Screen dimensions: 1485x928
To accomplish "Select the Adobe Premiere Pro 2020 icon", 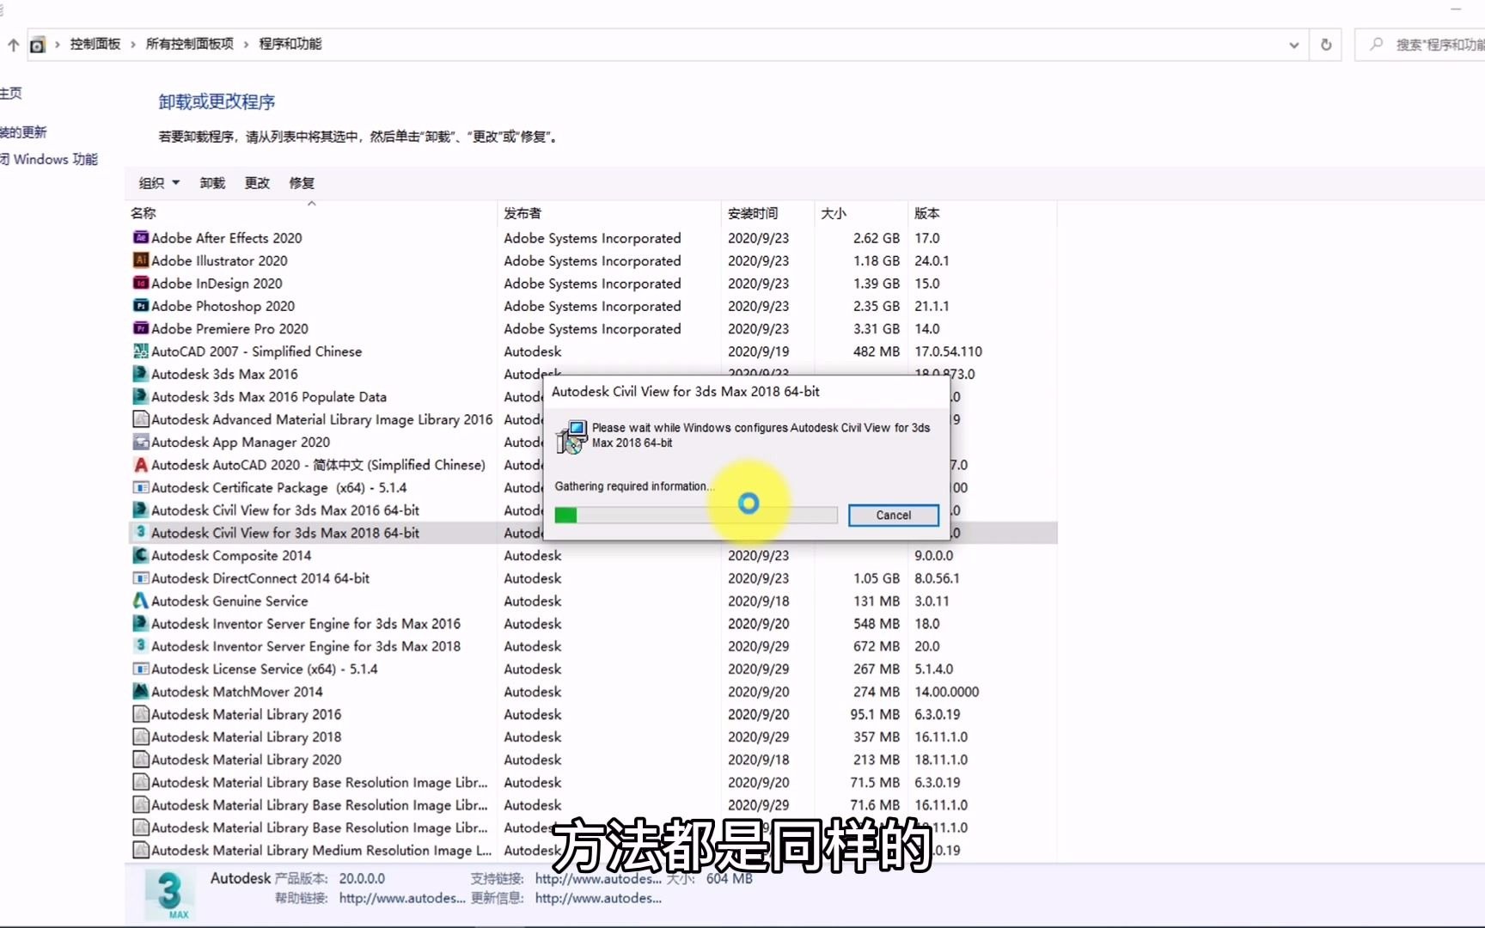I will [x=140, y=328].
